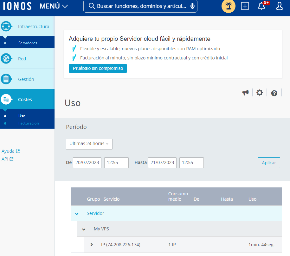The width and height of the screenshot is (290, 256).
Task: Click the Hasta date field 21/07/2023
Action: point(162,163)
